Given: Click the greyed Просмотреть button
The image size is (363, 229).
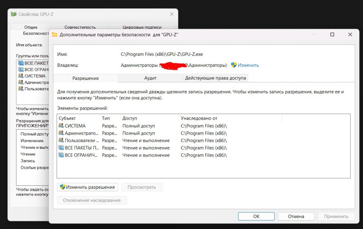Looking at the screenshot, I should tap(142, 187).
